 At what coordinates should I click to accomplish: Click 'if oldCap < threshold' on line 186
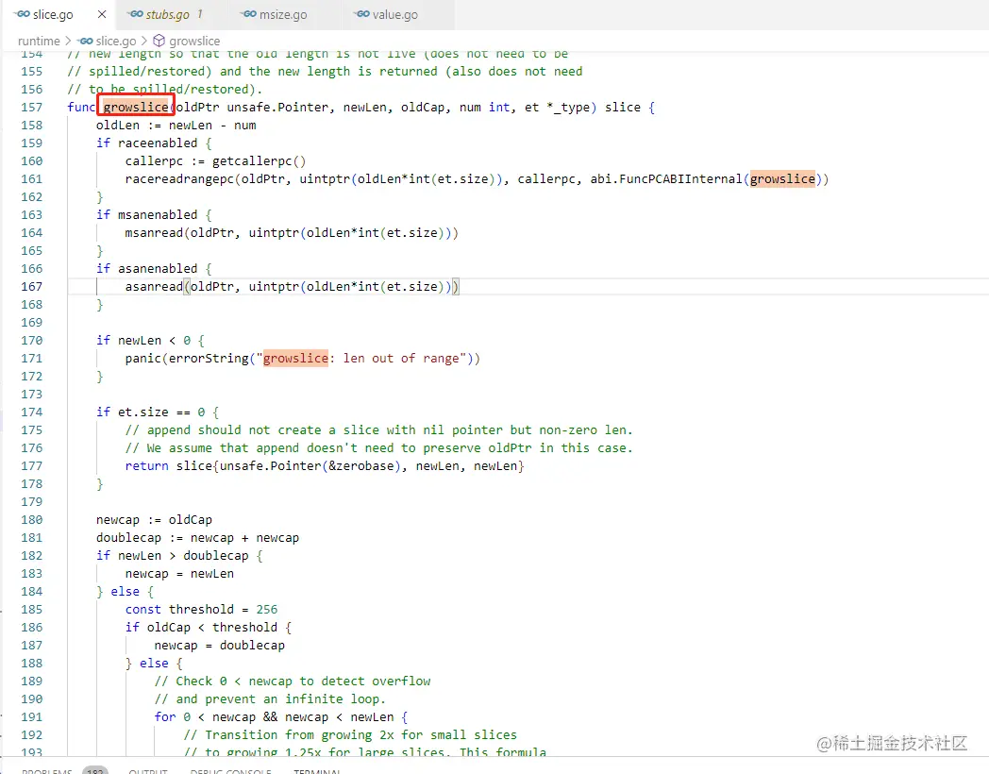click(x=209, y=628)
